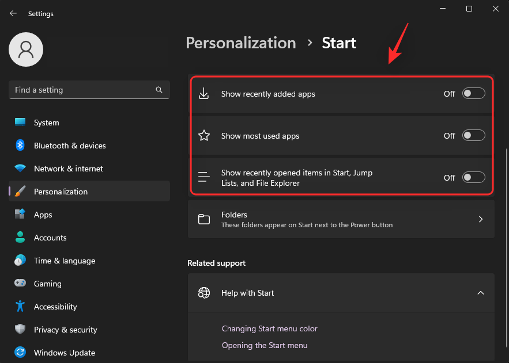Open Changing Start menu color link

click(270, 328)
